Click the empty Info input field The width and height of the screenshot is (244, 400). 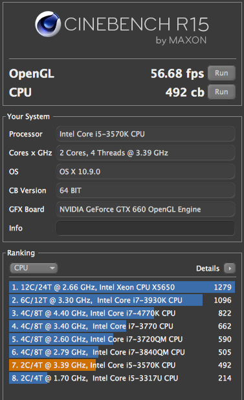[146, 228]
